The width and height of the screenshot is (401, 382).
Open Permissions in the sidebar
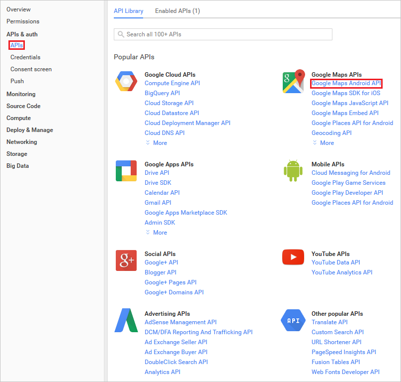23,21
